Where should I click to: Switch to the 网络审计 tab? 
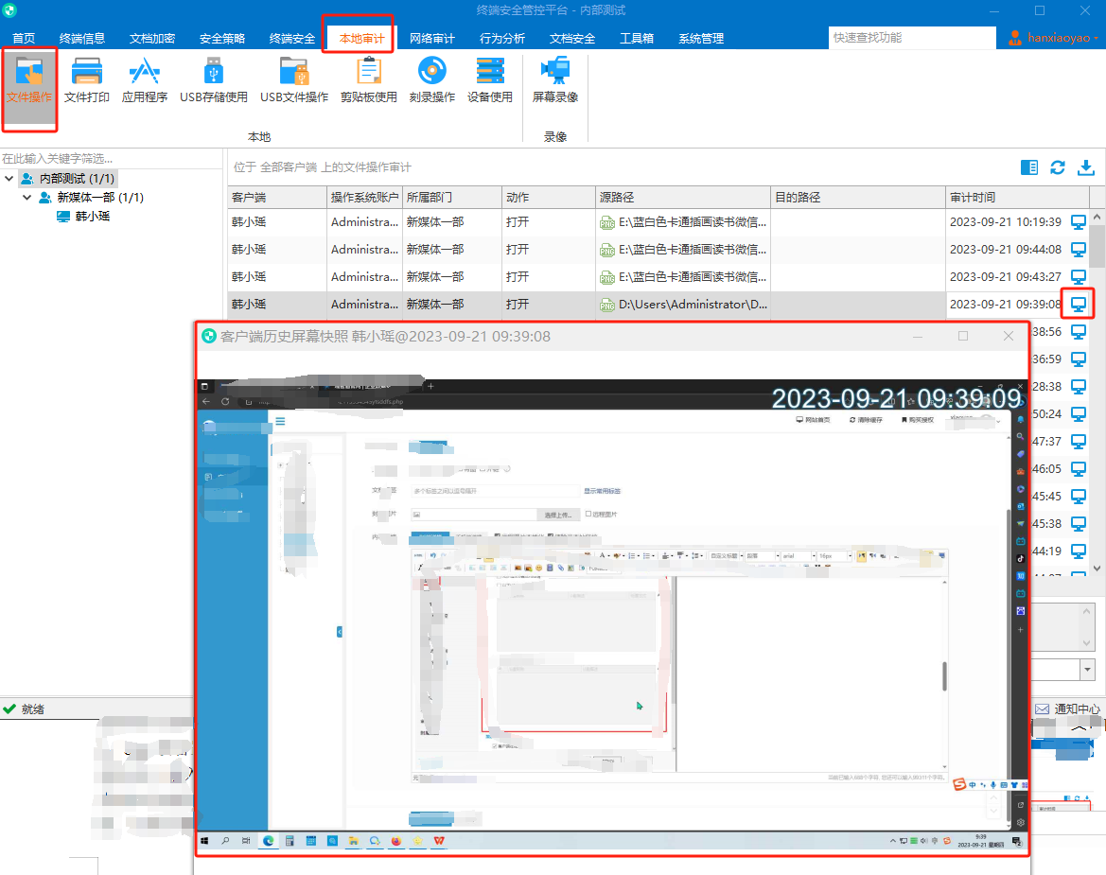431,38
